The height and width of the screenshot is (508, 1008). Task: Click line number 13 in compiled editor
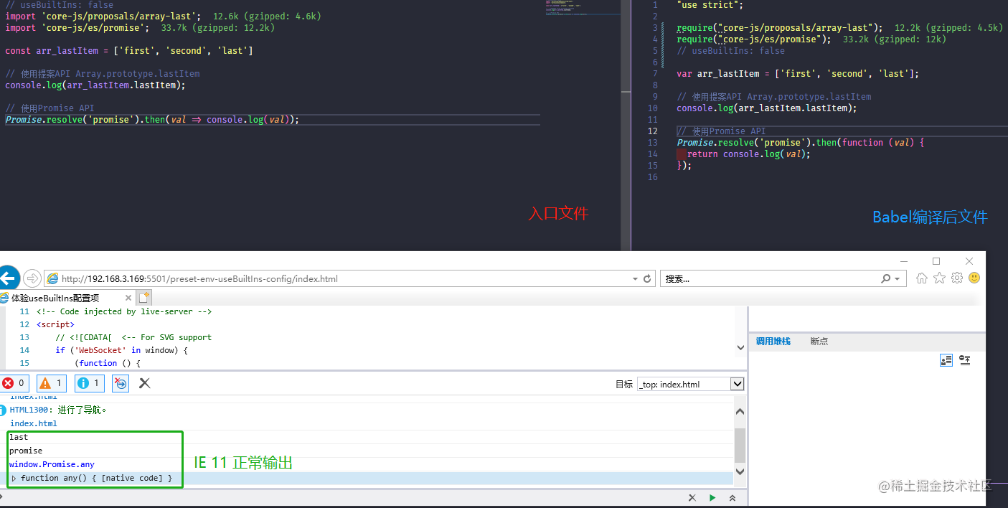pyautogui.click(x=652, y=143)
